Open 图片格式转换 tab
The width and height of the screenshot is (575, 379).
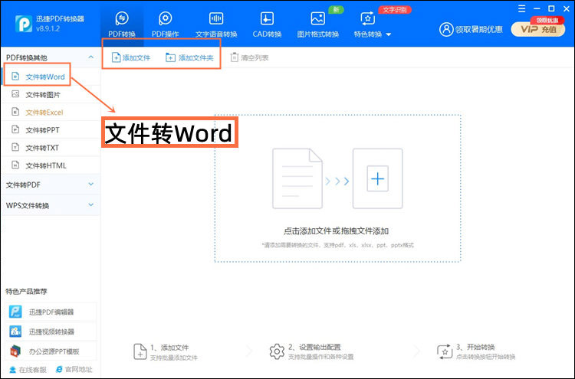[317, 25]
